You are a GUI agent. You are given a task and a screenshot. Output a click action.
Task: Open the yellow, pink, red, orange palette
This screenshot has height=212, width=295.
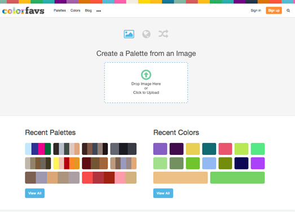(67, 163)
